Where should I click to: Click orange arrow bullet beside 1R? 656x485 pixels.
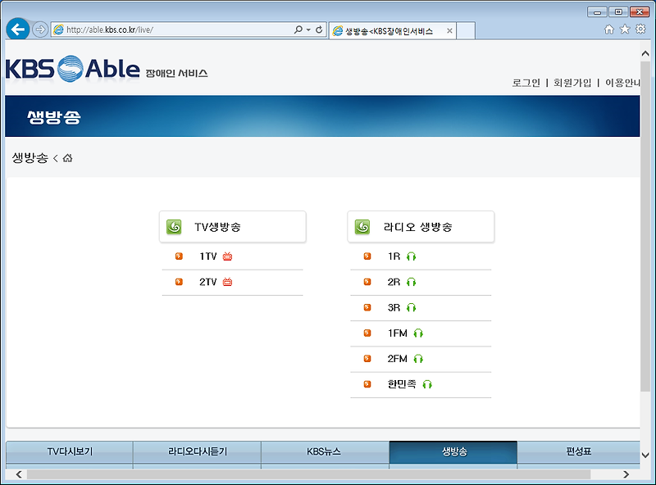pos(367,256)
